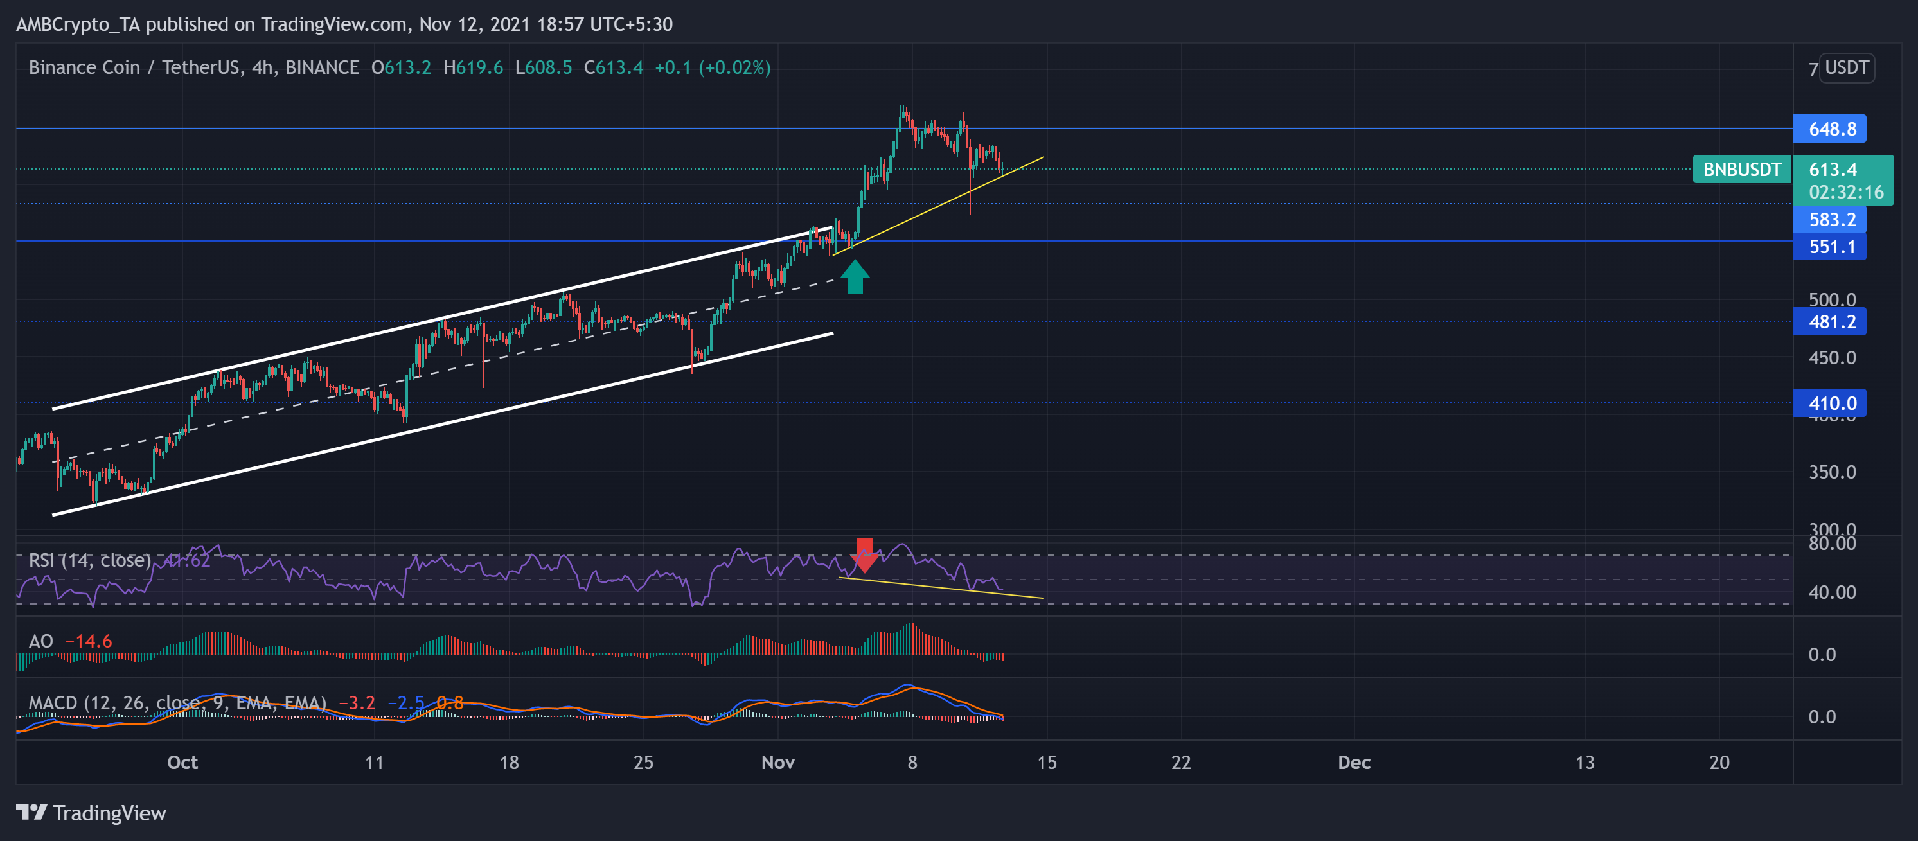This screenshot has width=1918, height=841.
Task: Click the AO value -14.6
Action: coord(89,641)
